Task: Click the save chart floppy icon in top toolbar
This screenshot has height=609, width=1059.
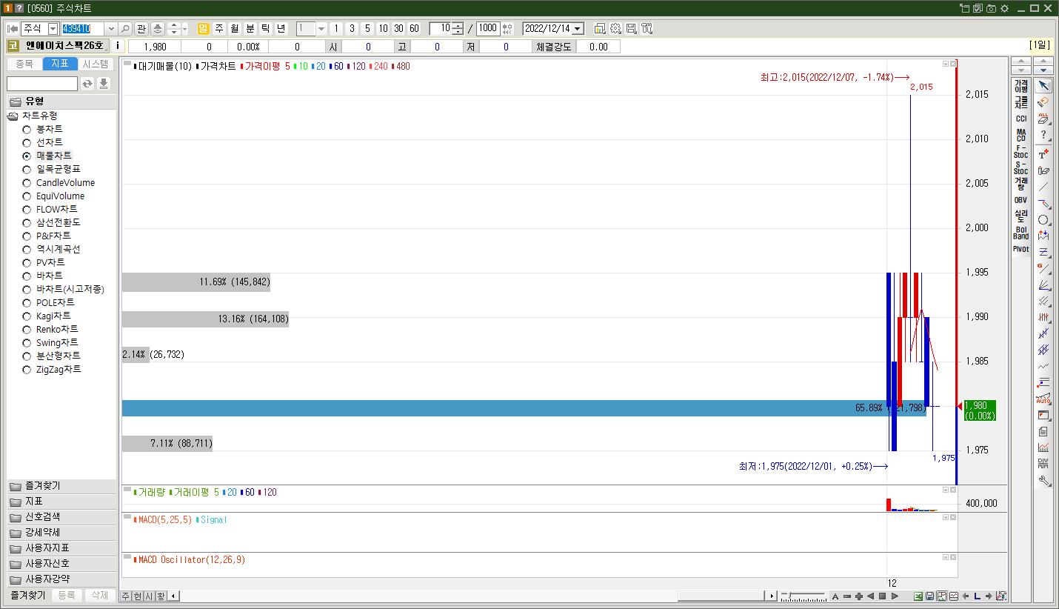Action: 631,29
